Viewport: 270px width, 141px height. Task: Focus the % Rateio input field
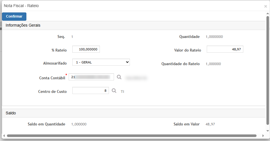coord(86,49)
